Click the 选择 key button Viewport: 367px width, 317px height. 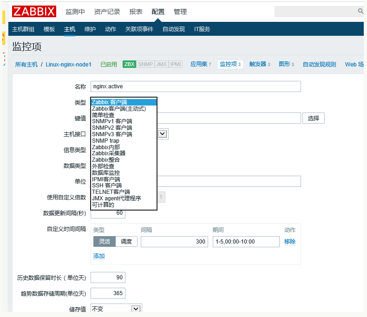pos(314,118)
